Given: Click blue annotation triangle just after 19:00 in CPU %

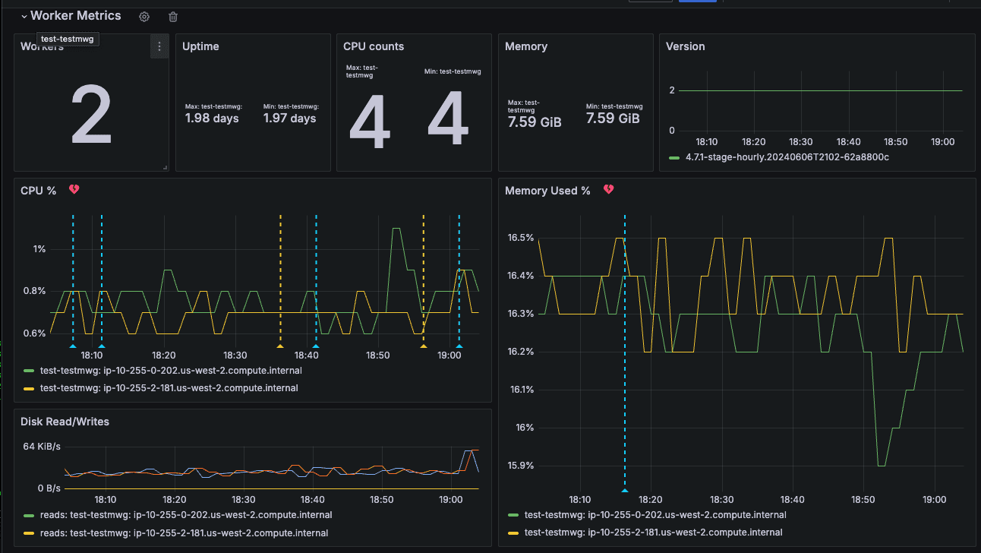Looking at the screenshot, I should point(459,346).
